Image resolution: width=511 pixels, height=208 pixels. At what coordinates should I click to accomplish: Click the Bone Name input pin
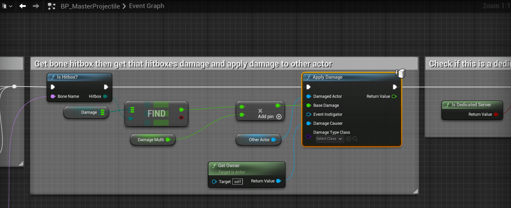point(53,96)
